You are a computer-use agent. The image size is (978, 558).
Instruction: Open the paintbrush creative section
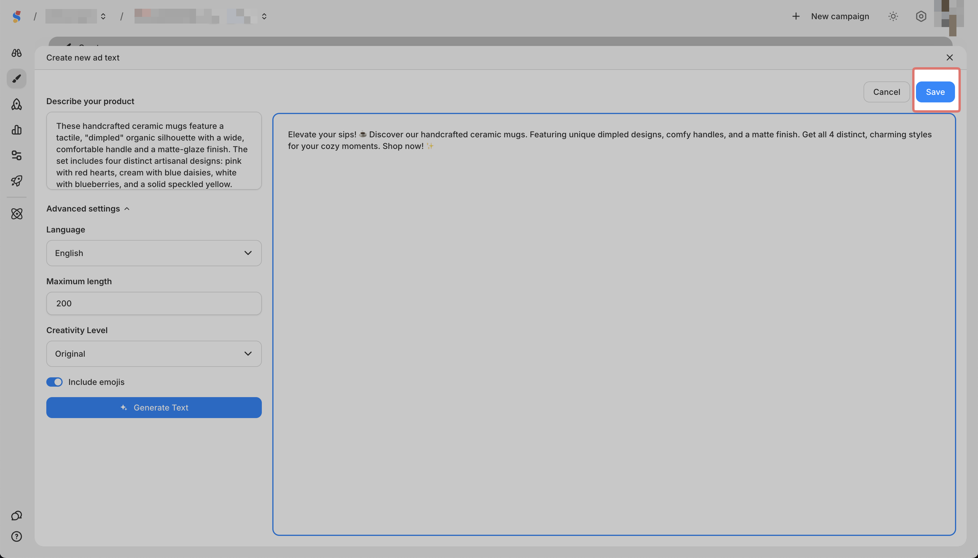tap(17, 79)
